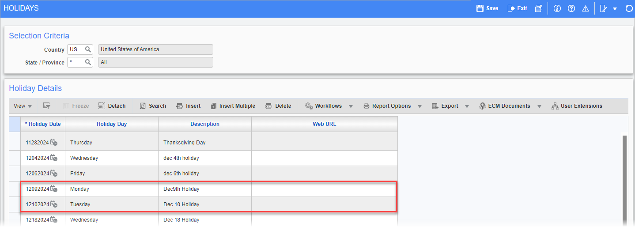Click Web URL cell for Thanksgiving Day row
This screenshot has height=227, width=635.
pos(325,143)
